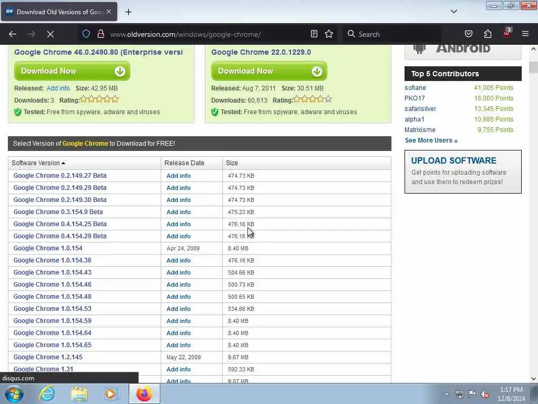This screenshot has height=404, width=538.
Task: Click the Firefox taskbar button
Action: (x=144, y=394)
